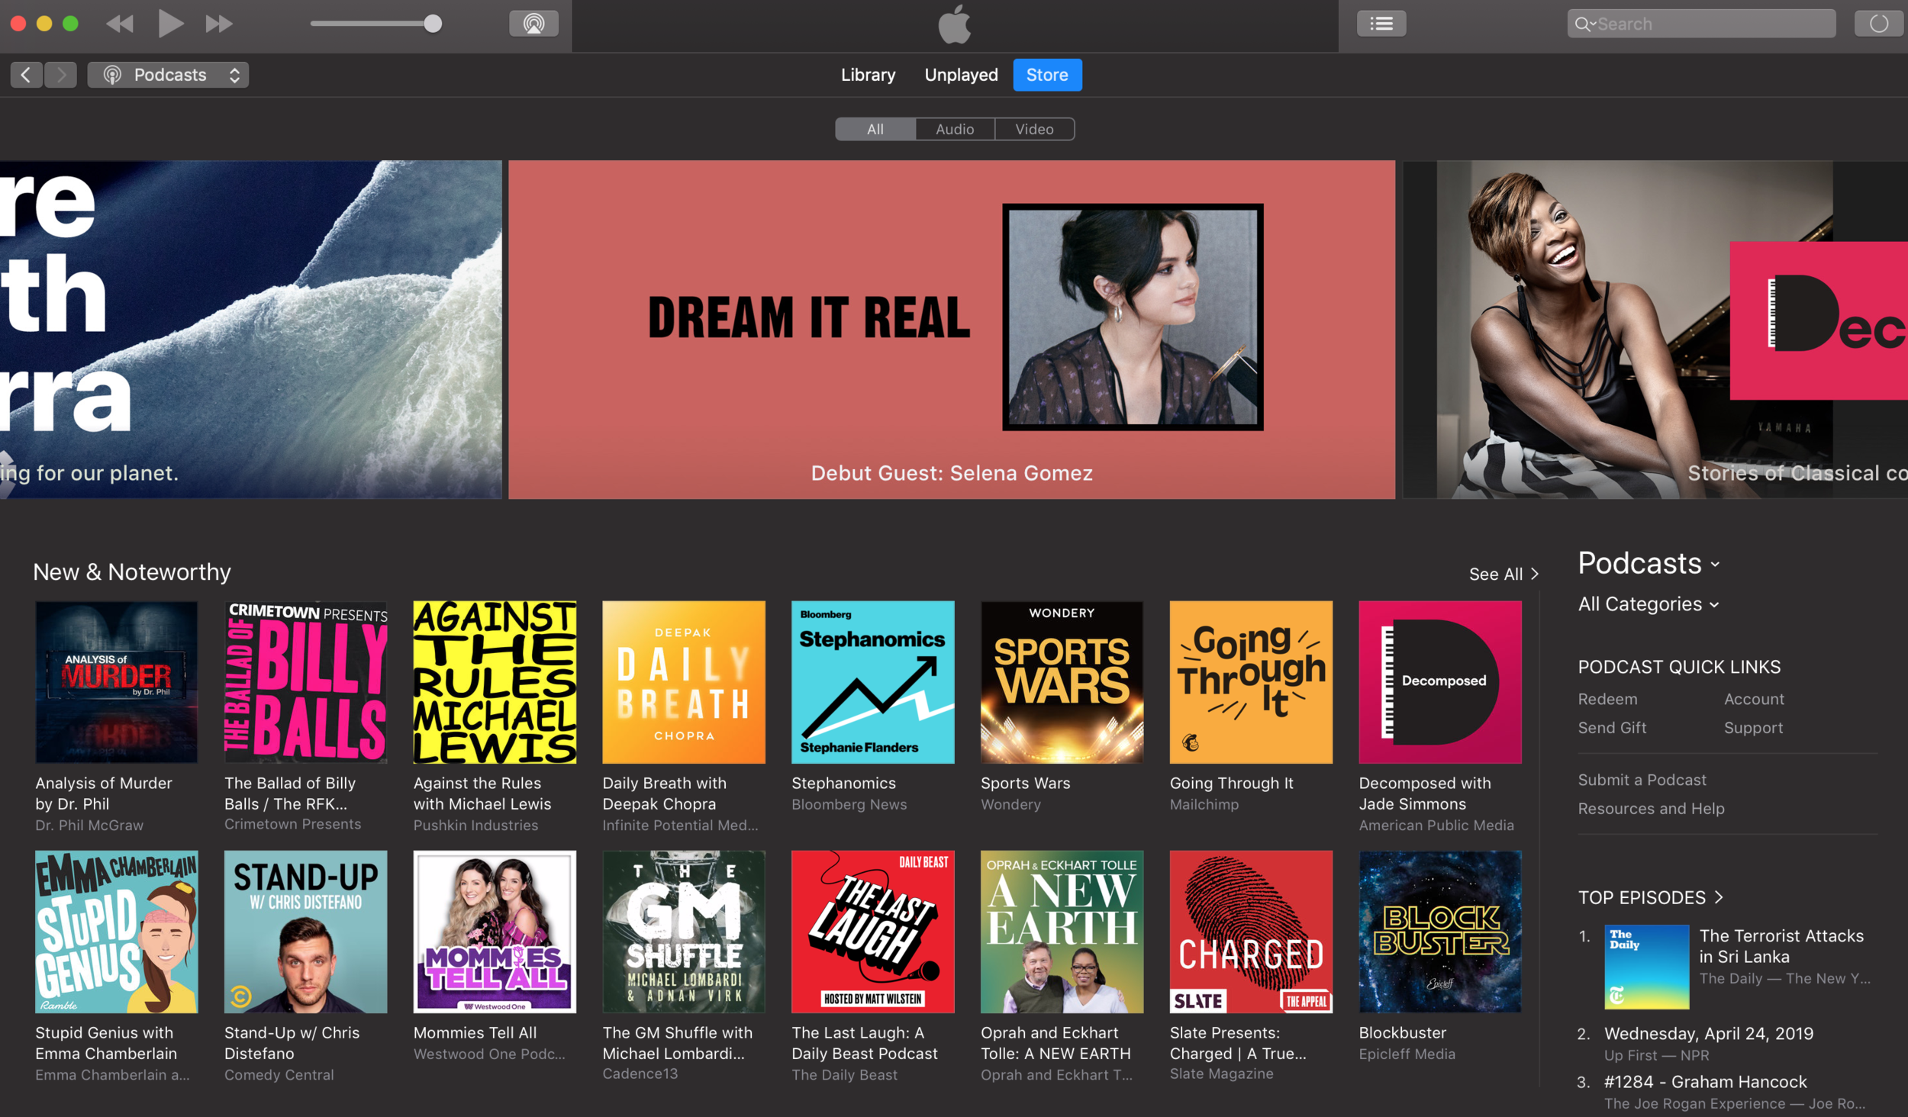1908x1117 pixels.
Task: Switch to the Unplayed tab
Action: click(x=961, y=75)
